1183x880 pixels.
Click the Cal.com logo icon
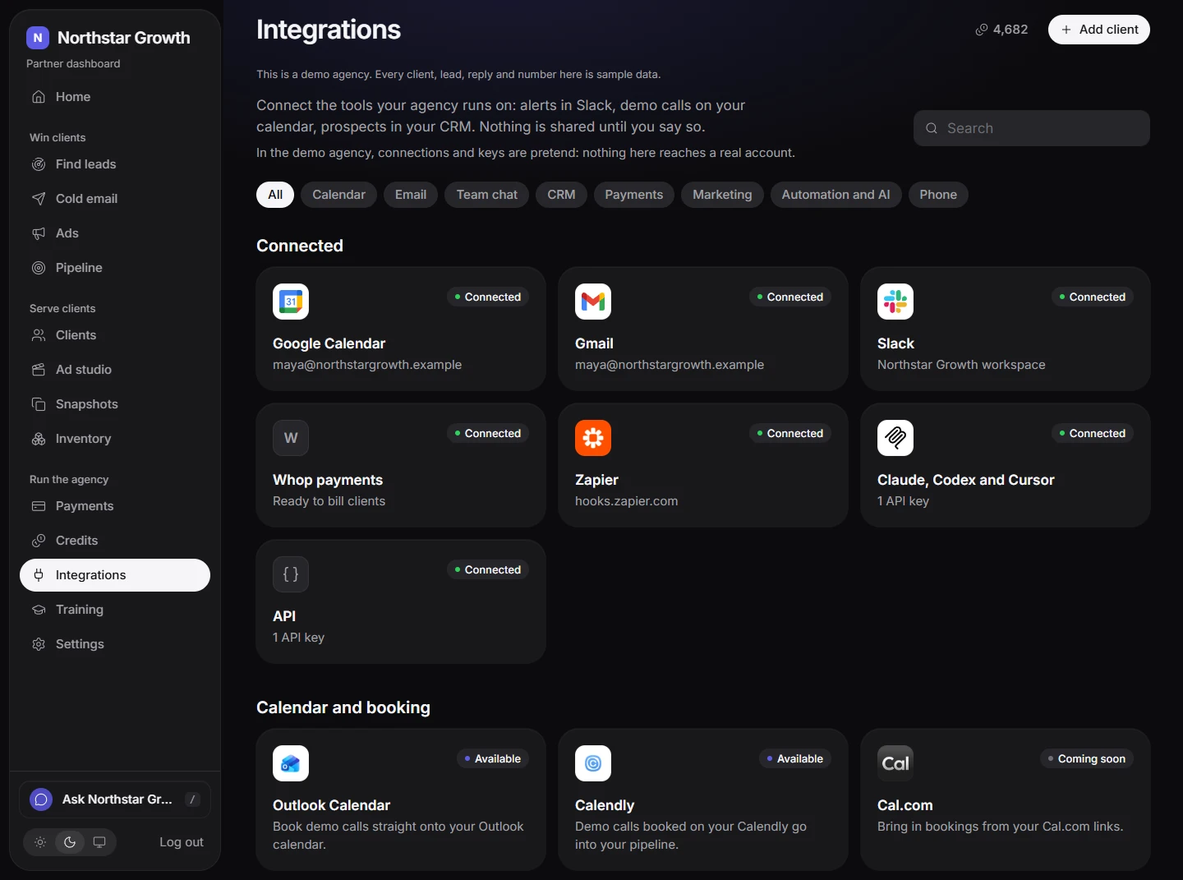click(895, 763)
